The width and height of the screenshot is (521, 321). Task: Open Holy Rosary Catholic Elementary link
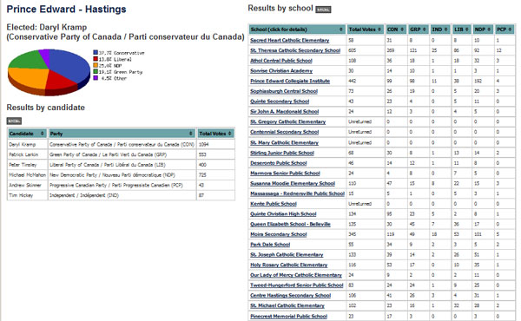289,265
